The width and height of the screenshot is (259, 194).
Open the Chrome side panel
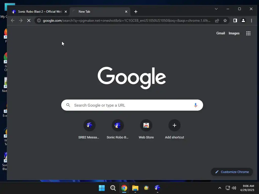235,20
